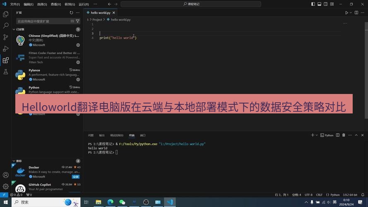Split the editor to the right
368x207 pixels.
356,13
